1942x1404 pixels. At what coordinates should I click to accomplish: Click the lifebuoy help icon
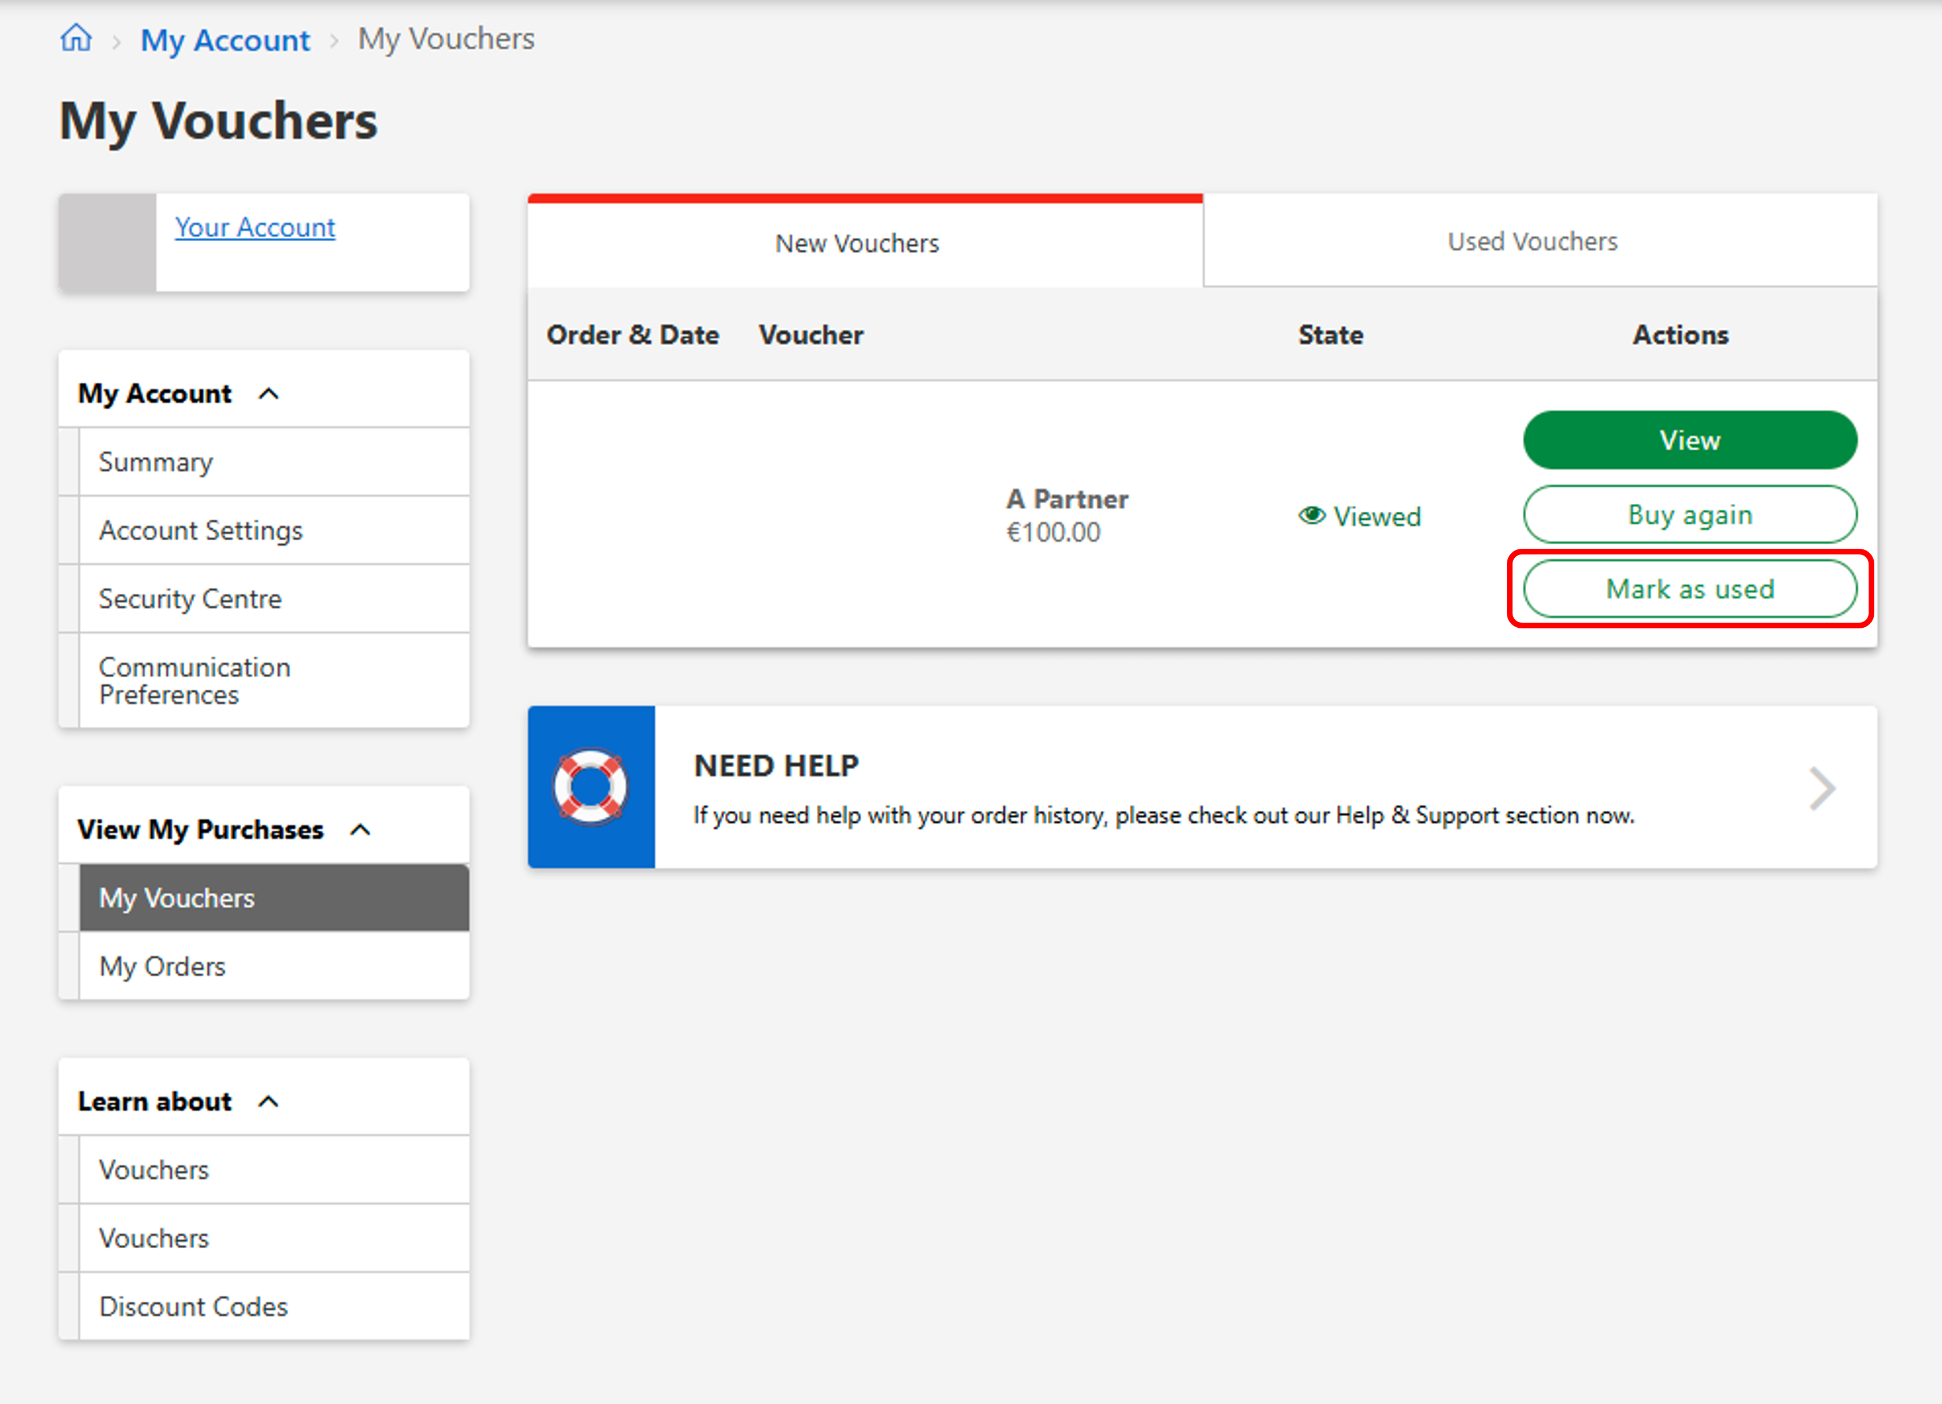point(591,787)
